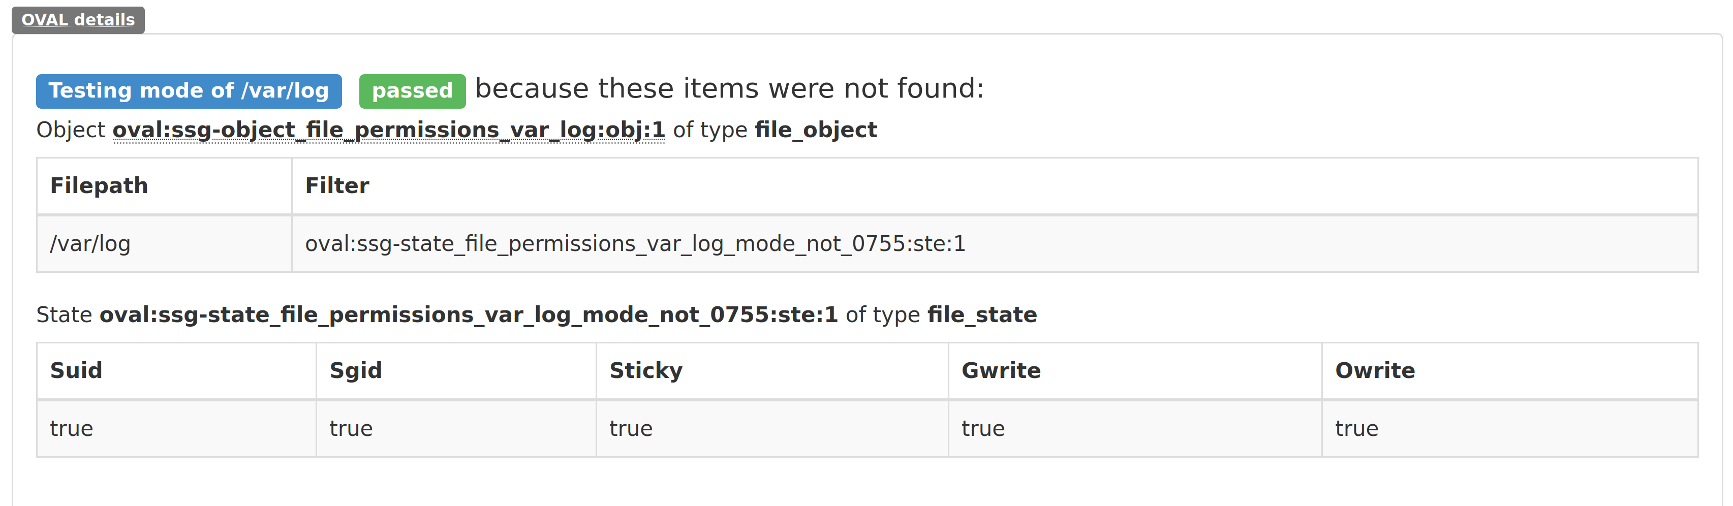Select the Owrite column header
This screenshot has width=1733, height=506.
click(1374, 369)
